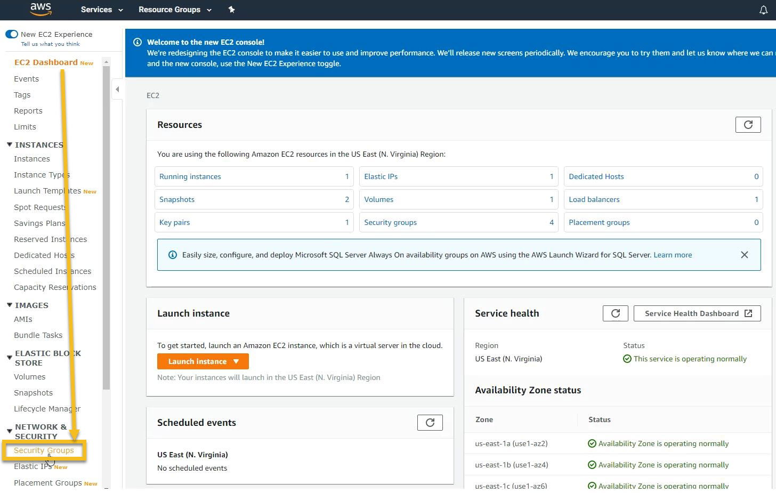Open the Services dropdown menu

tap(101, 10)
